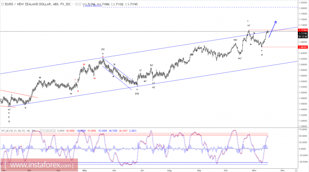Click the open value O1.71394

[x=89, y=4]
